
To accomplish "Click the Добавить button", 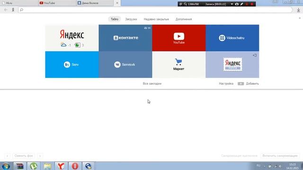I will [248, 84].
